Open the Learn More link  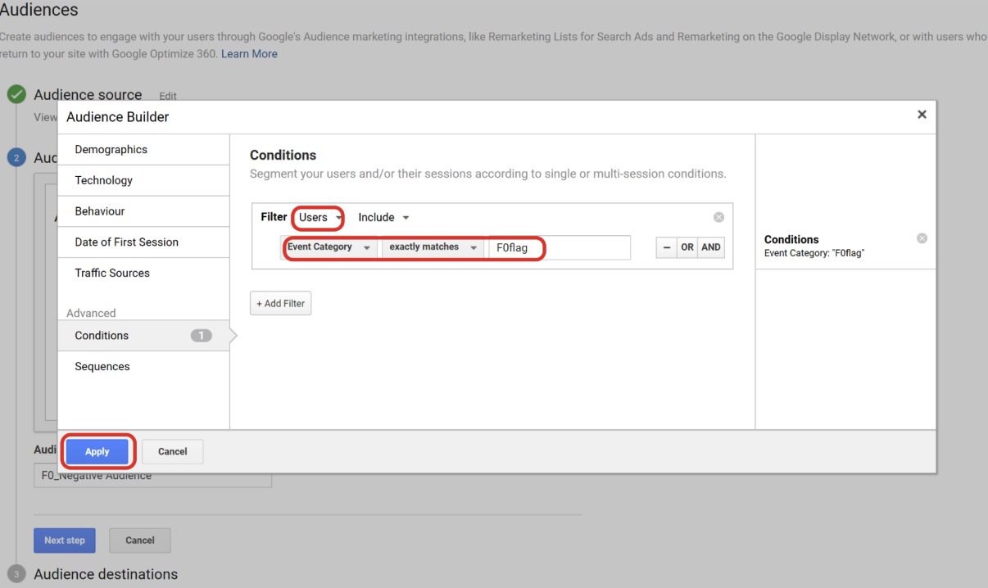249,52
